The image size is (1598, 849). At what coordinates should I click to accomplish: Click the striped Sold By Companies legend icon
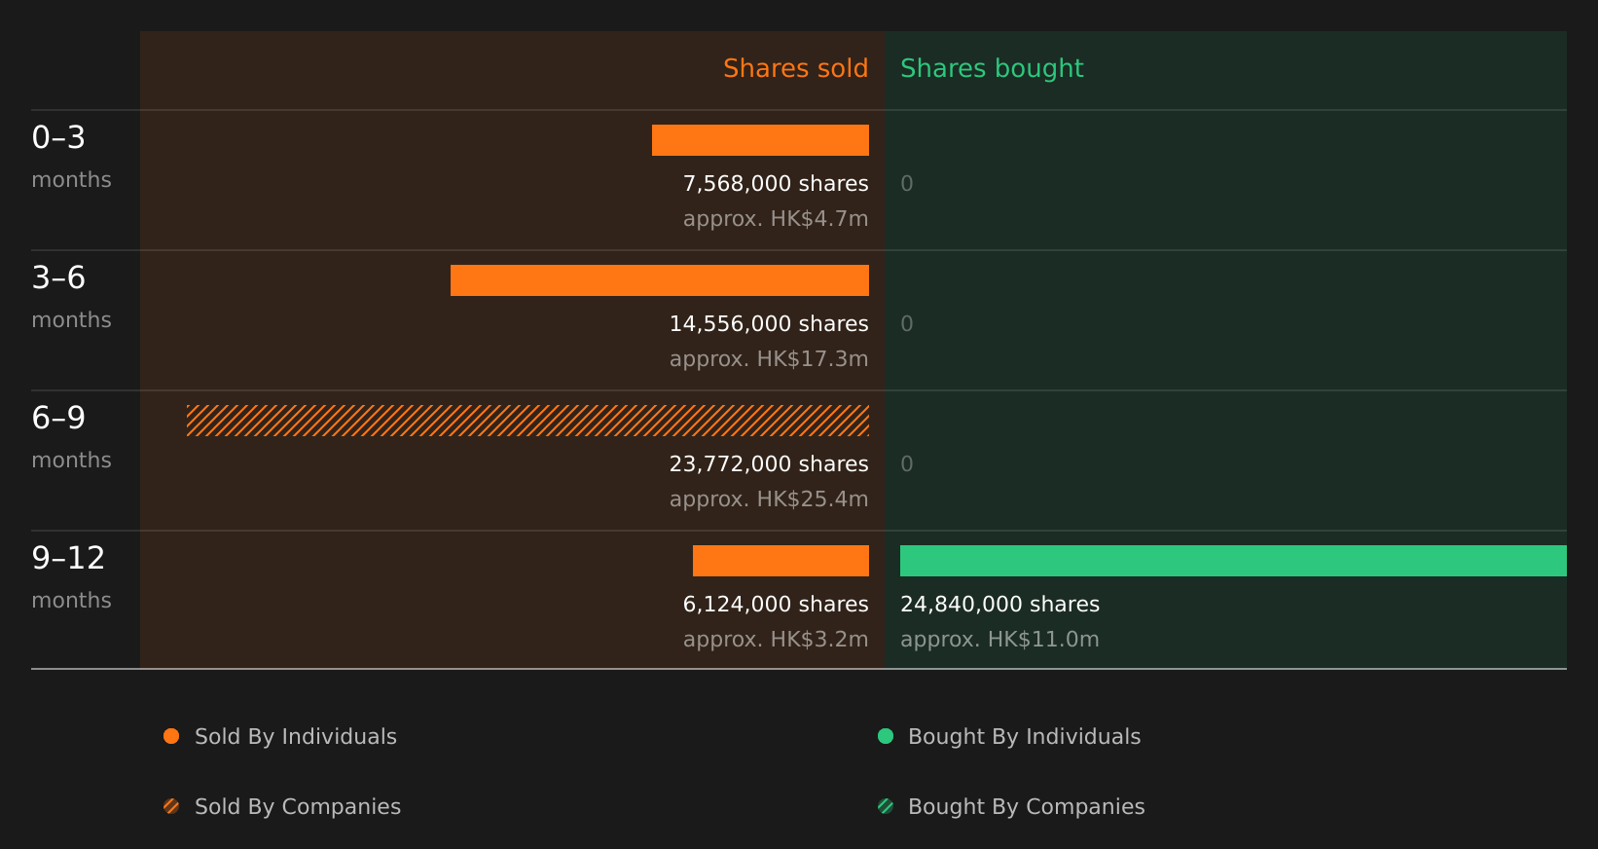coord(171,806)
